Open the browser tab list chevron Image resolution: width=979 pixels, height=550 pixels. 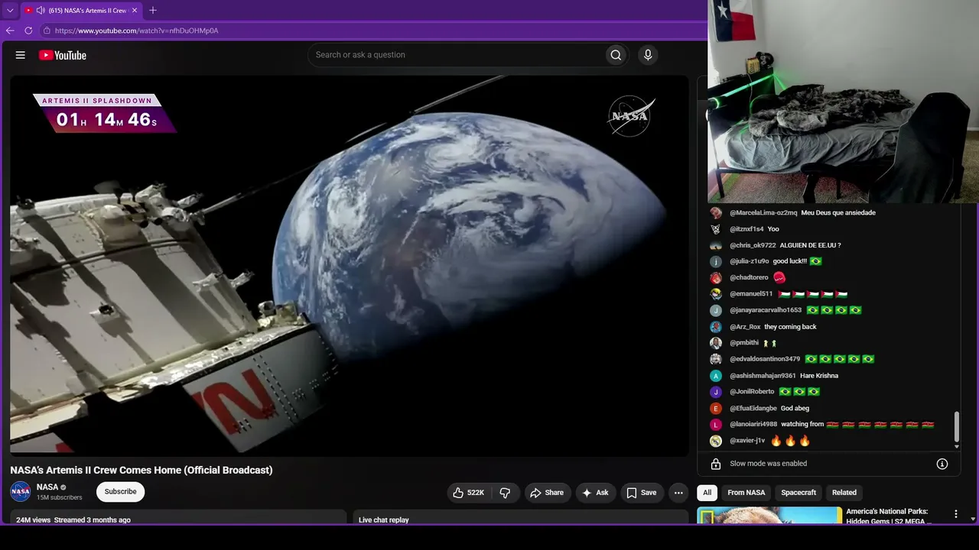[x=10, y=11]
